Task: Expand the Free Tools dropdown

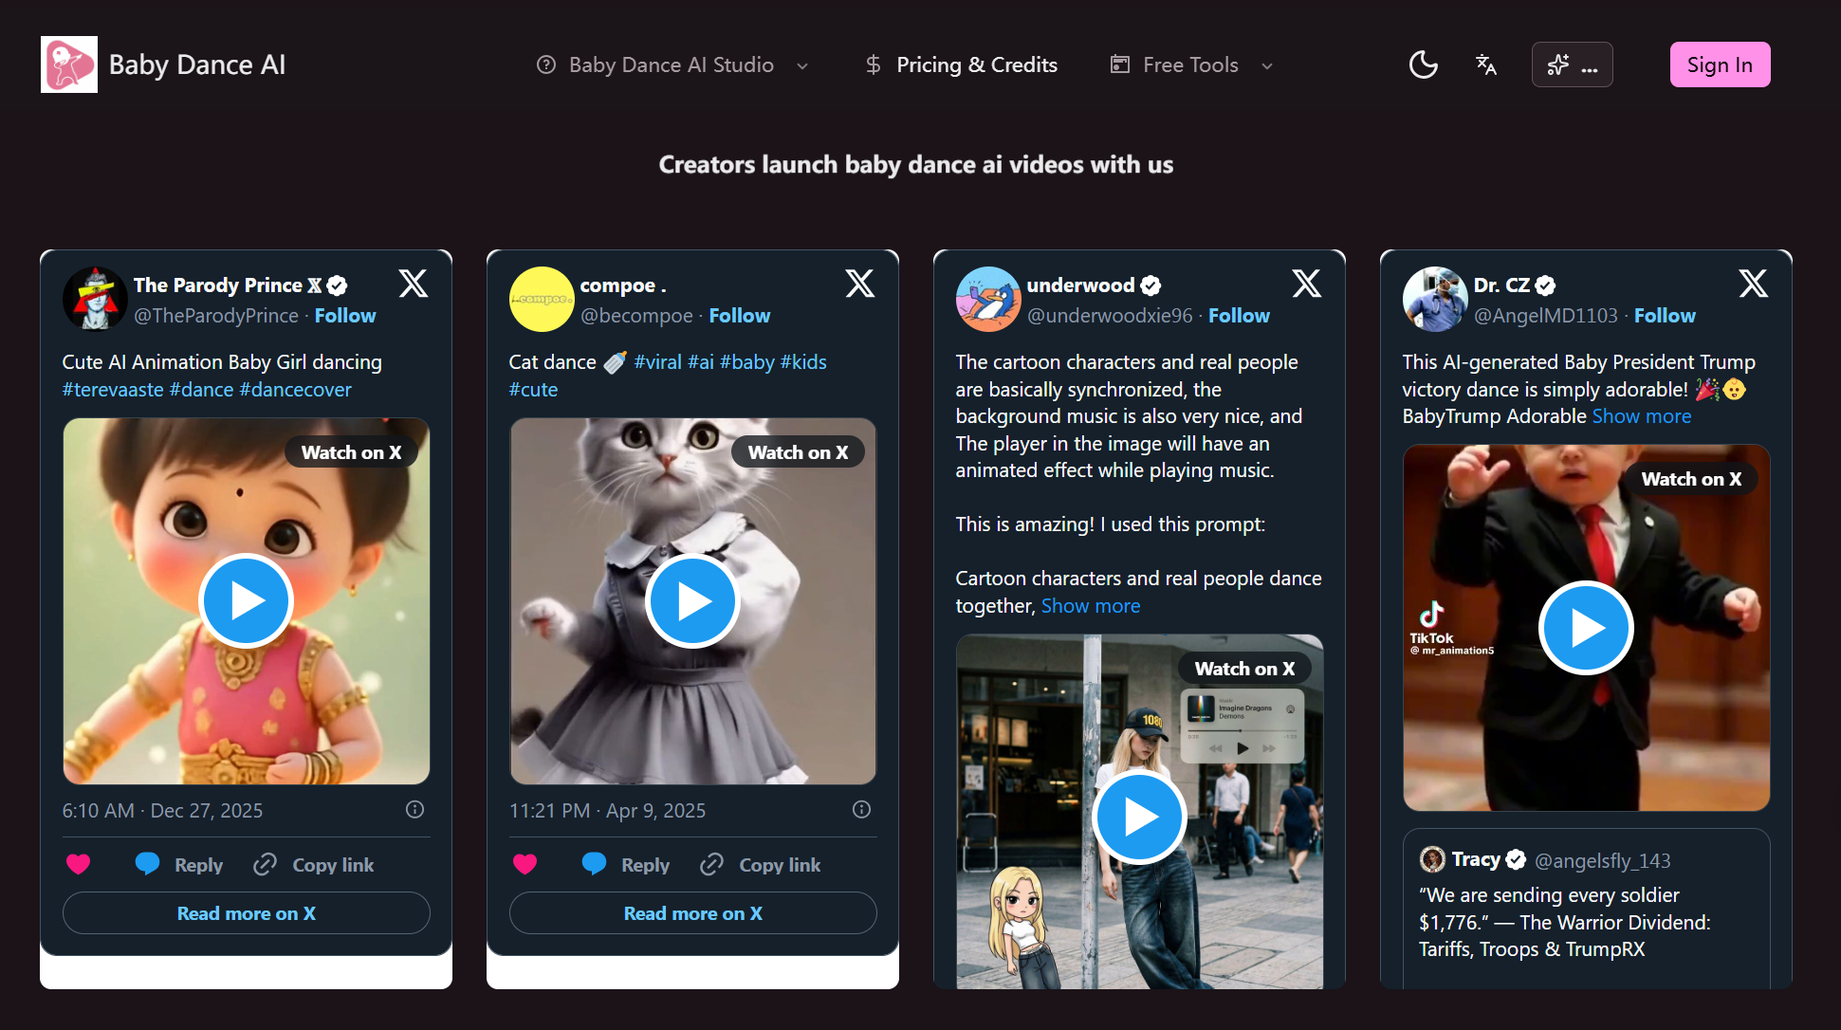Action: click(x=1268, y=65)
